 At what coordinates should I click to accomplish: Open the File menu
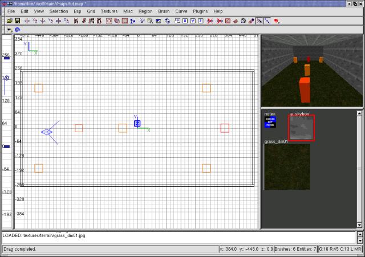(x=11, y=11)
